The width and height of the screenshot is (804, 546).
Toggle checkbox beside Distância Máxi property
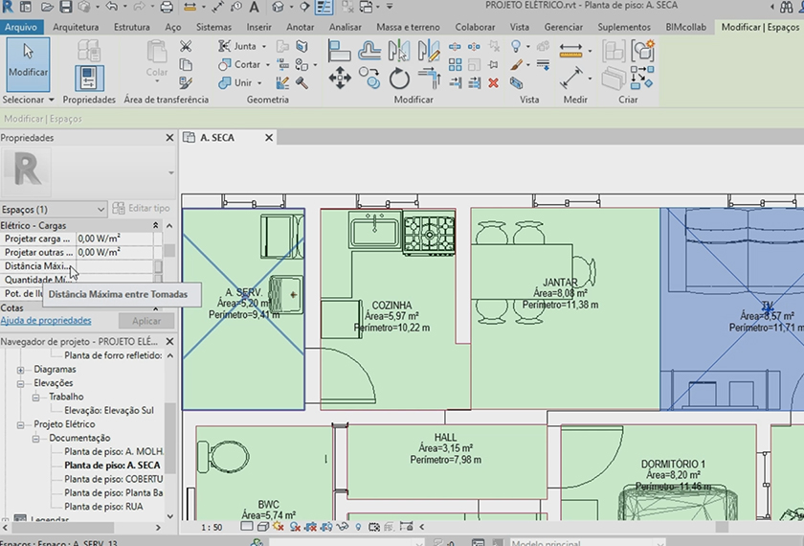[x=158, y=265]
